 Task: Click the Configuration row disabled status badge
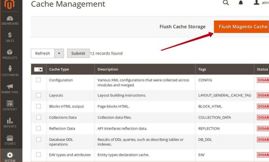tap(263, 80)
